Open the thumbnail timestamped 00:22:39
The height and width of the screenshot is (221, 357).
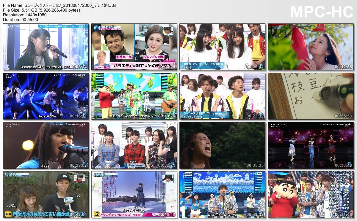click(222, 96)
